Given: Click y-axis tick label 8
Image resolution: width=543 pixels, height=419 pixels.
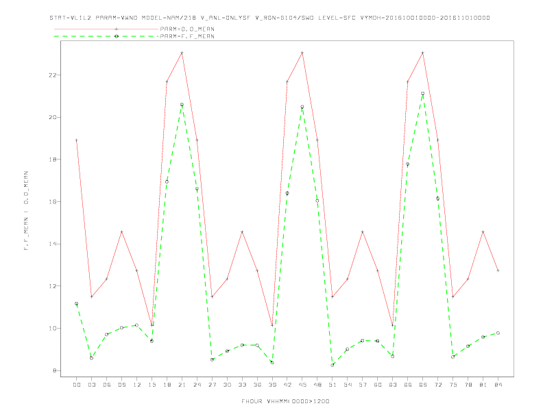Looking at the screenshot, I should [54, 370].
